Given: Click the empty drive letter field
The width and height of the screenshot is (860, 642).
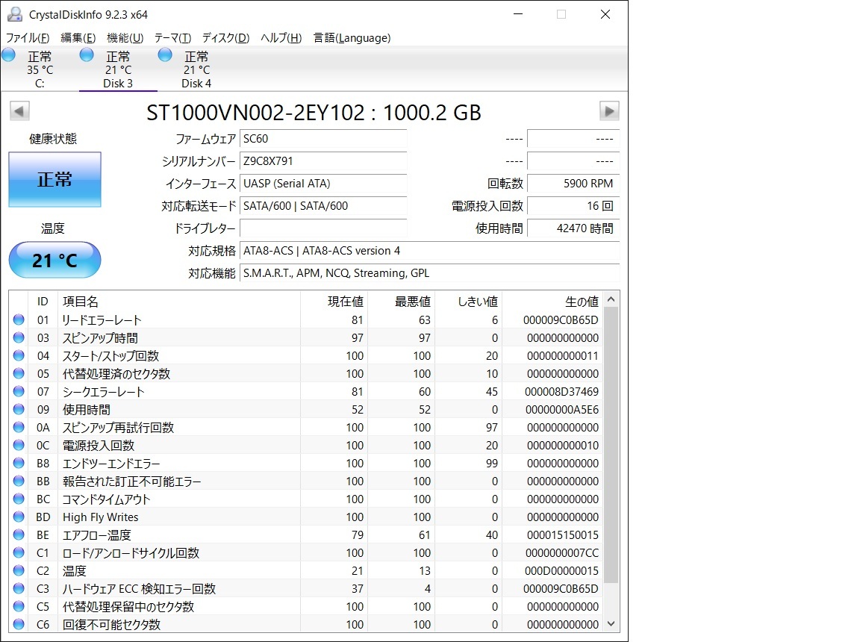Looking at the screenshot, I should [323, 228].
